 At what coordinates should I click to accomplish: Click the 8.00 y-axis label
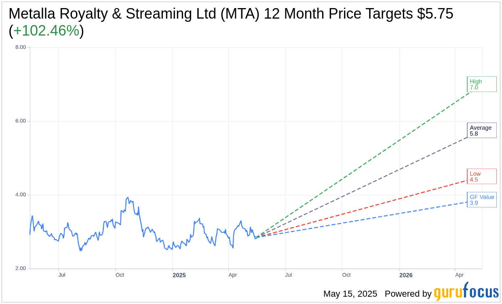tap(20, 47)
